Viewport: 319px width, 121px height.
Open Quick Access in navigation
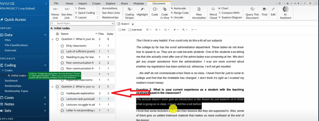click(x=13, y=20)
